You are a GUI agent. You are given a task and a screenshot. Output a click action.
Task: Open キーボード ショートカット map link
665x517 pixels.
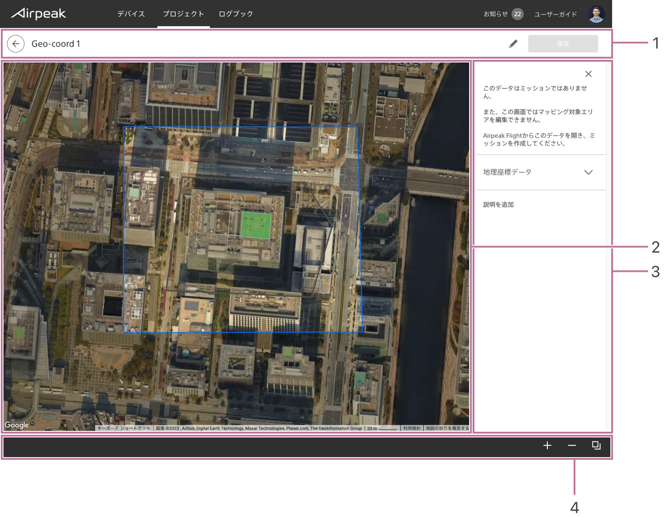pos(124,428)
